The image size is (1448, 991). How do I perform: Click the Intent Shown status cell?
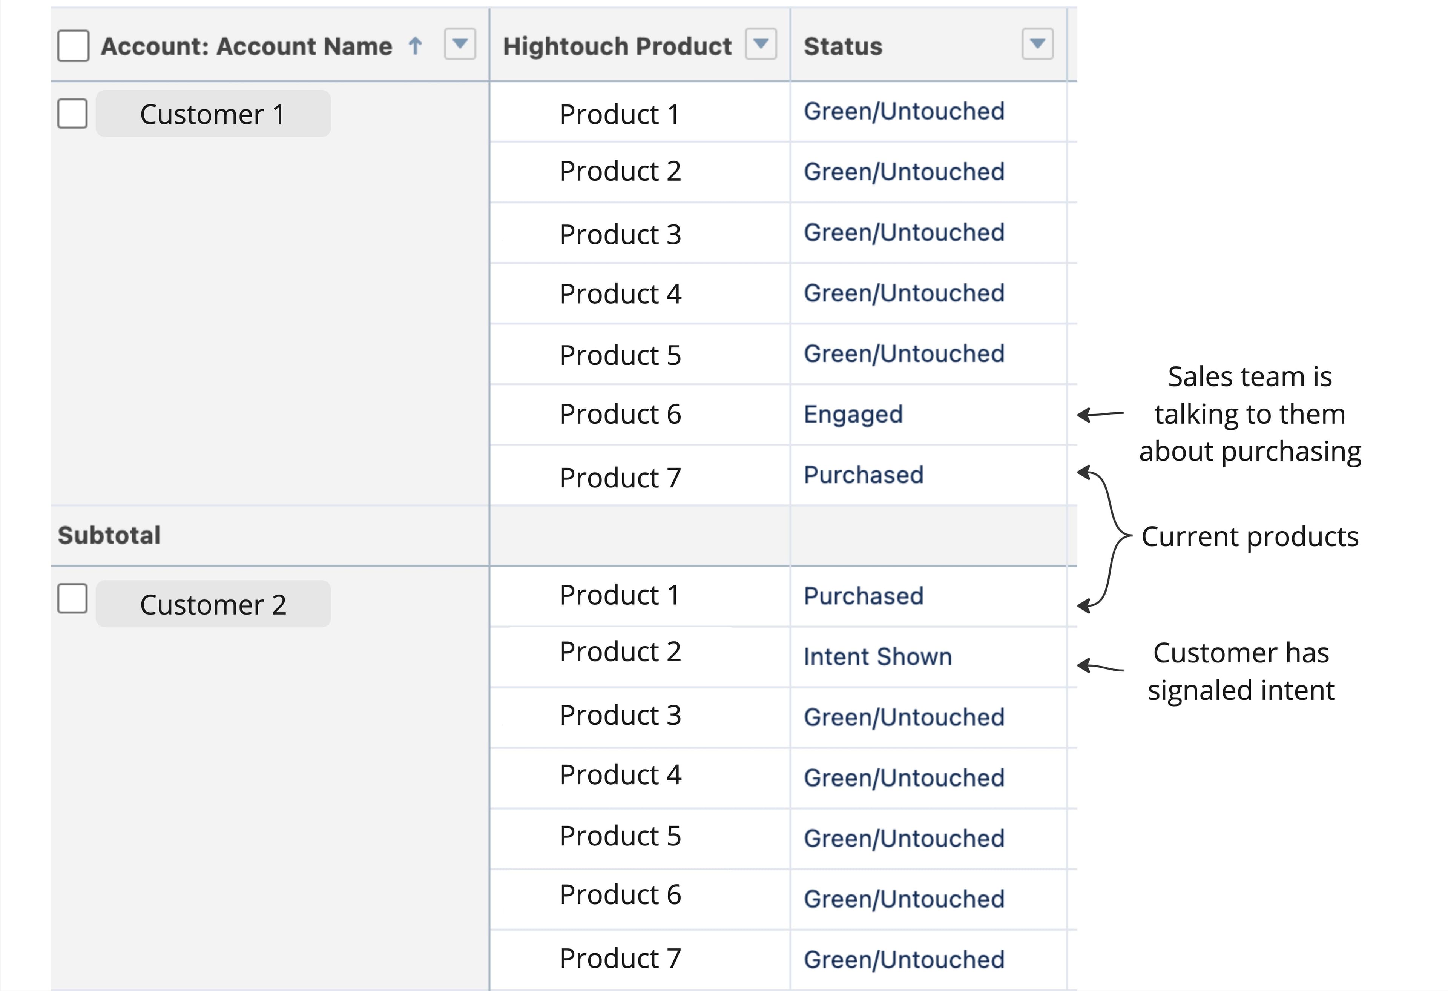click(877, 656)
